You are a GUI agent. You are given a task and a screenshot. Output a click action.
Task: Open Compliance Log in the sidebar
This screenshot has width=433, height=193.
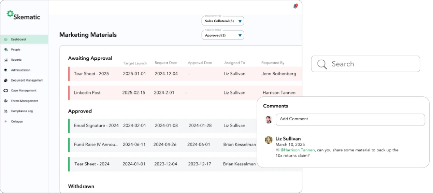pyautogui.click(x=22, y=111)
